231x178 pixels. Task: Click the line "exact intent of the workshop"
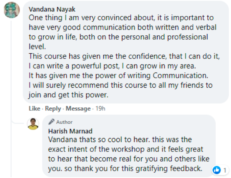(126, 150)
